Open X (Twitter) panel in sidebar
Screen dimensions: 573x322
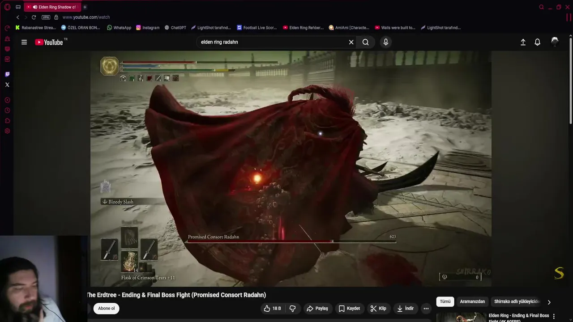pyautogui.click(x=7, y=85)
